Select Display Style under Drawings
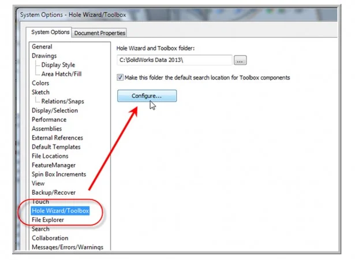The height and width of the screenshot is (260, 355). [58, 65]
